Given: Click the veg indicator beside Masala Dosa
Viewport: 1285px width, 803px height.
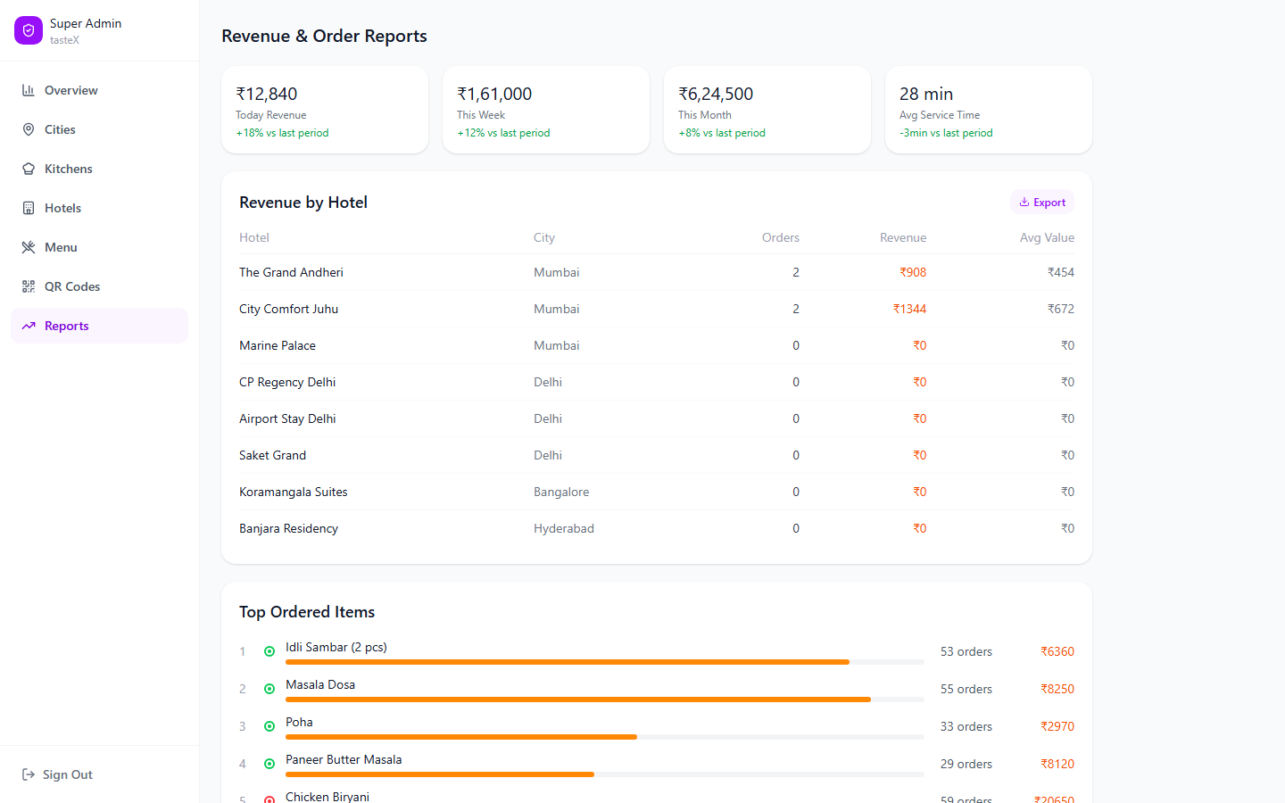Looking at the screenshot, I should tap(269, 689).
